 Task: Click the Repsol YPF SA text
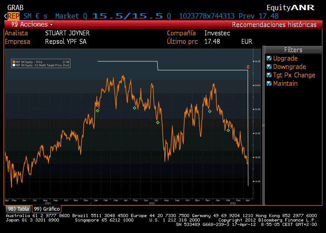coord(66,42)
